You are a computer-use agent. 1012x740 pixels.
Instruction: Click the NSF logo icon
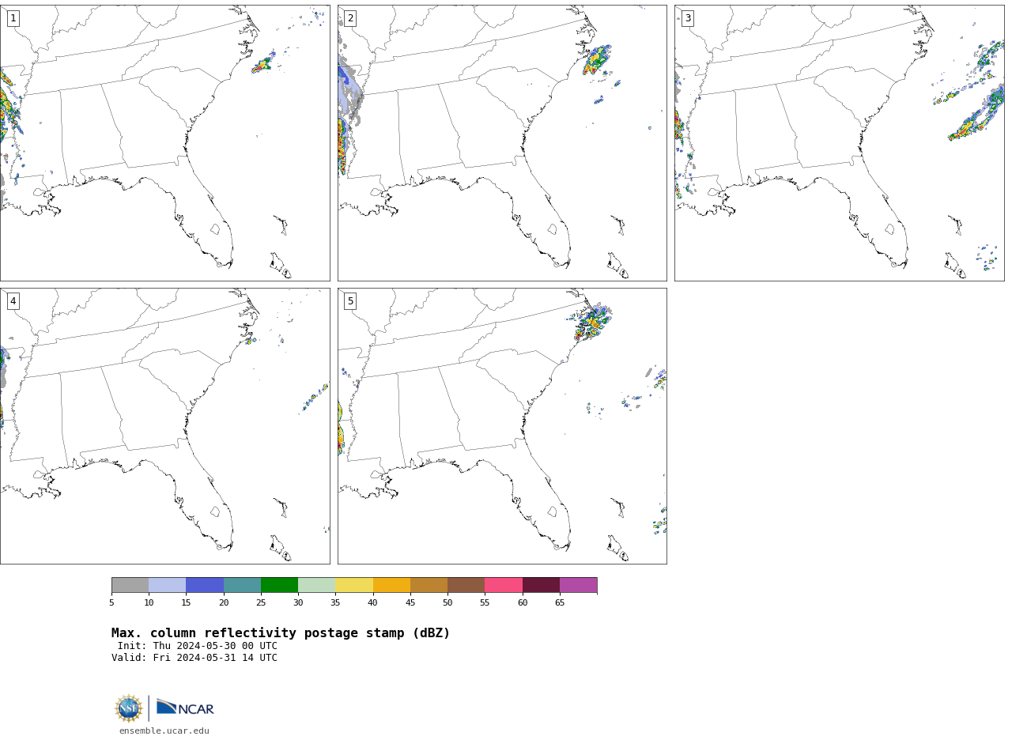[129, 708]
